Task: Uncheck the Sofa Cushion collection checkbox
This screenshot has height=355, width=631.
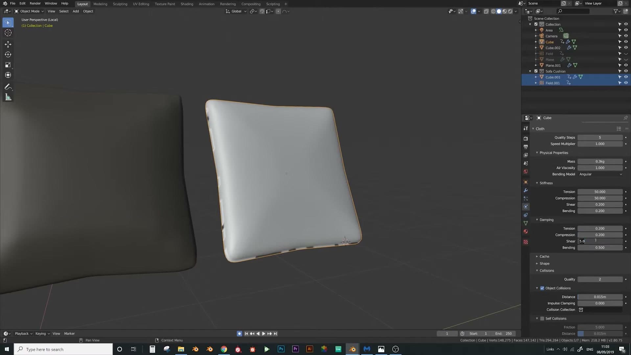Action: pyautogui.click(x=536, y=71)
